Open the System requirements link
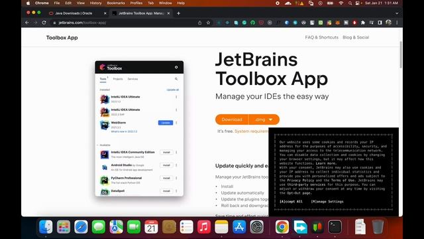Viewport: 424px width, 239px height. tap(252, 131)
